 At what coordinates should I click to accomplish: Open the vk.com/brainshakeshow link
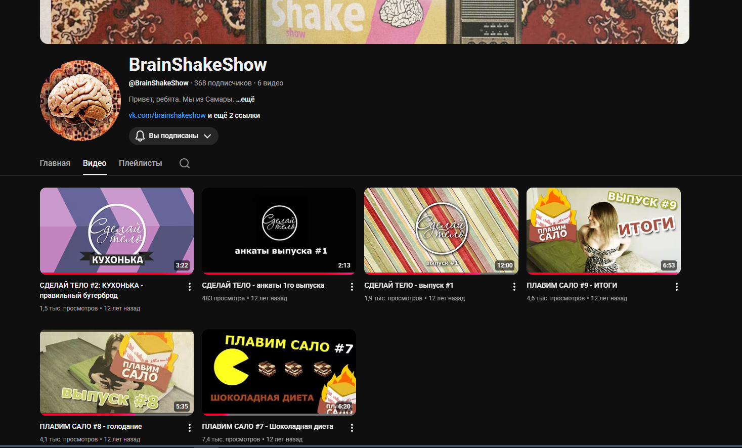click(x=167, y=115)
